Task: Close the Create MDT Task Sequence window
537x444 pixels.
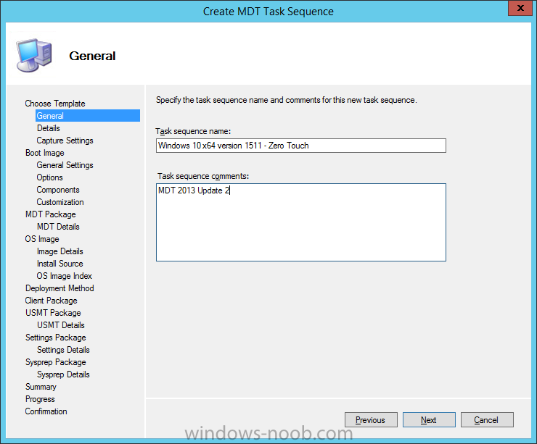Action: pyautogui.click(x=520, y=8)
